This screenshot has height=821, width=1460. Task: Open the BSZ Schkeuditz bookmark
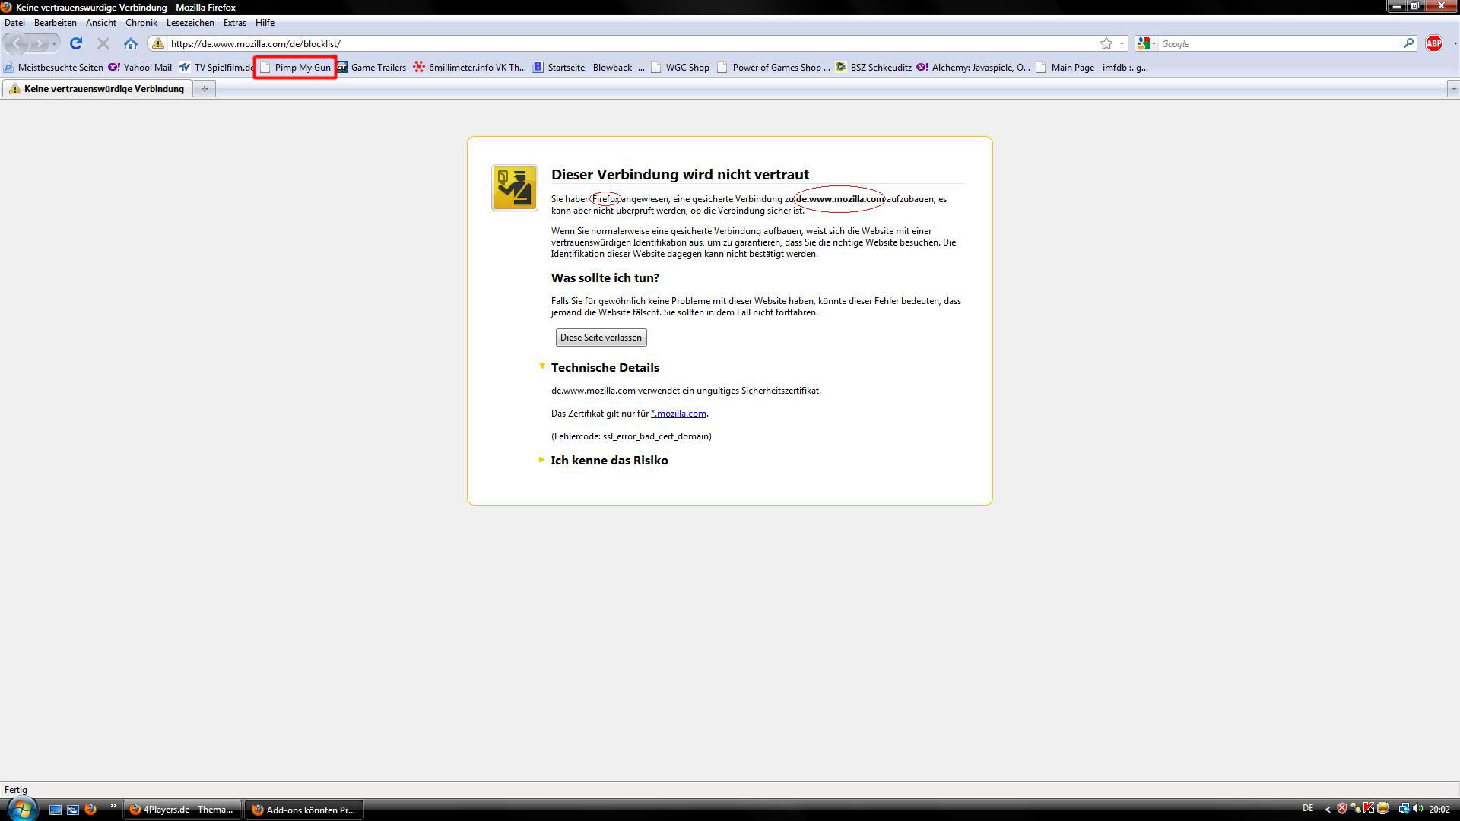pyautogui.click(x=874, y=67)
